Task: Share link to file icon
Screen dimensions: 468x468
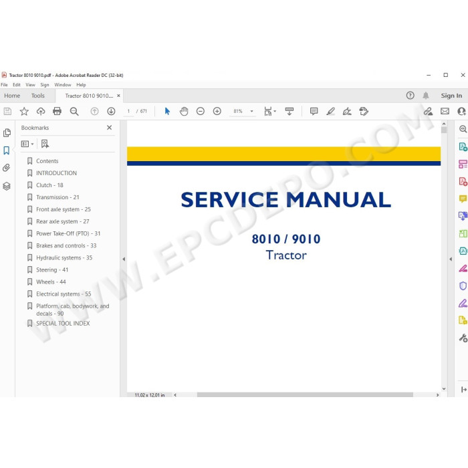Action: [428, 112]
